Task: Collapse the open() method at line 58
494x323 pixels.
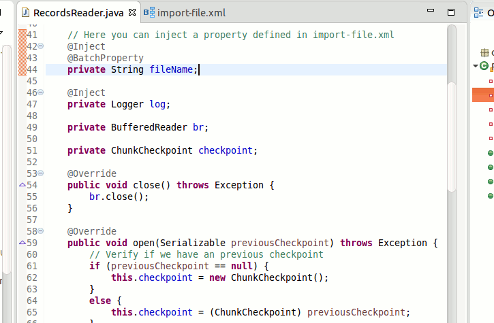Action: (x=41, y=231)
